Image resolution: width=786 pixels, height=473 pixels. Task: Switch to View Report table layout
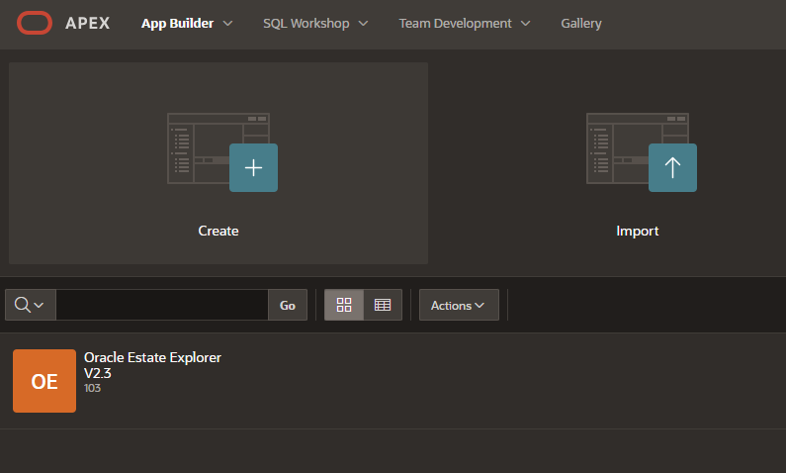383,305
